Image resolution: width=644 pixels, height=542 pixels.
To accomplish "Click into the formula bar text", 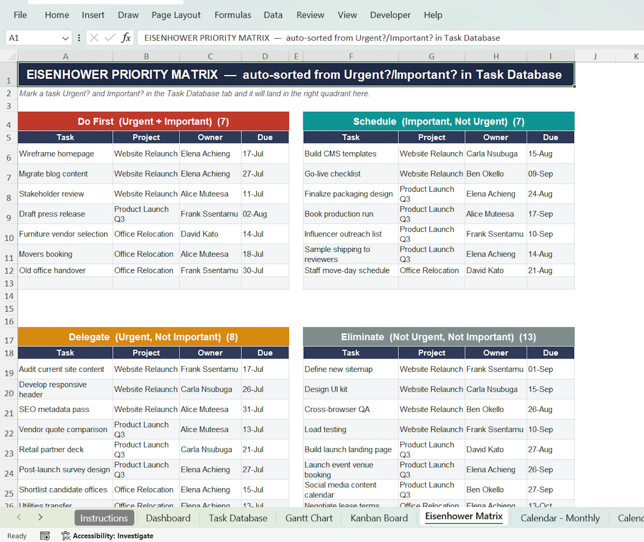I will [x=390, y=38].
